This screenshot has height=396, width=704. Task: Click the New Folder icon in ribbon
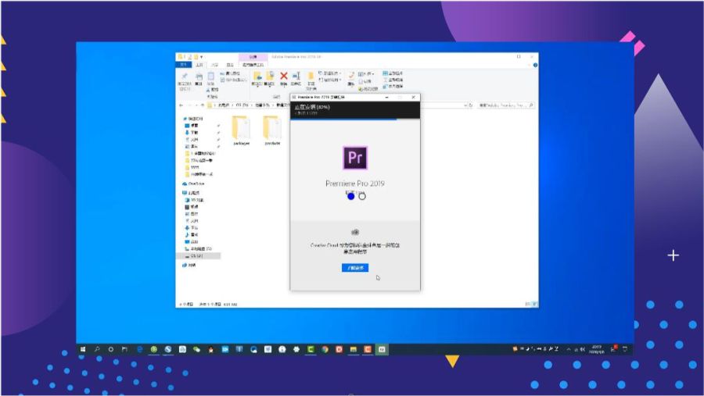point(311,77)
